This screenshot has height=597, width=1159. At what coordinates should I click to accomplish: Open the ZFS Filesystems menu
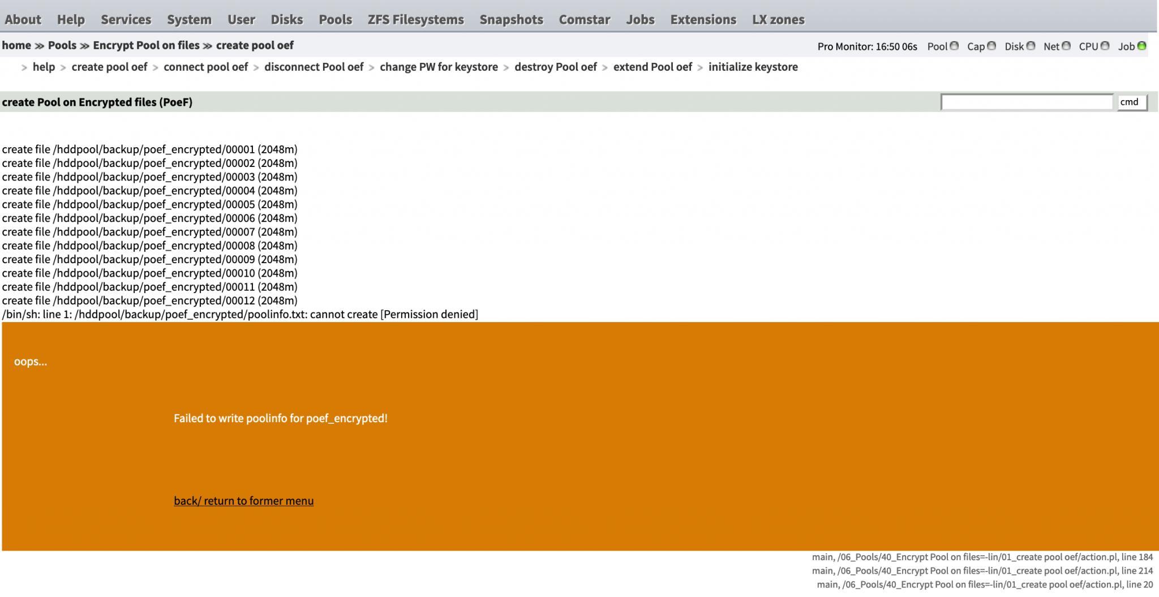coord(415,19)
